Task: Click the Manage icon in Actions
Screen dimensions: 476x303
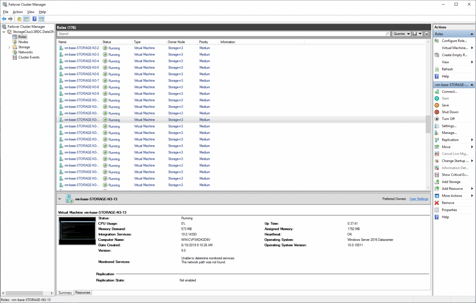Action: pyautogui.click(x=437, y=133)
